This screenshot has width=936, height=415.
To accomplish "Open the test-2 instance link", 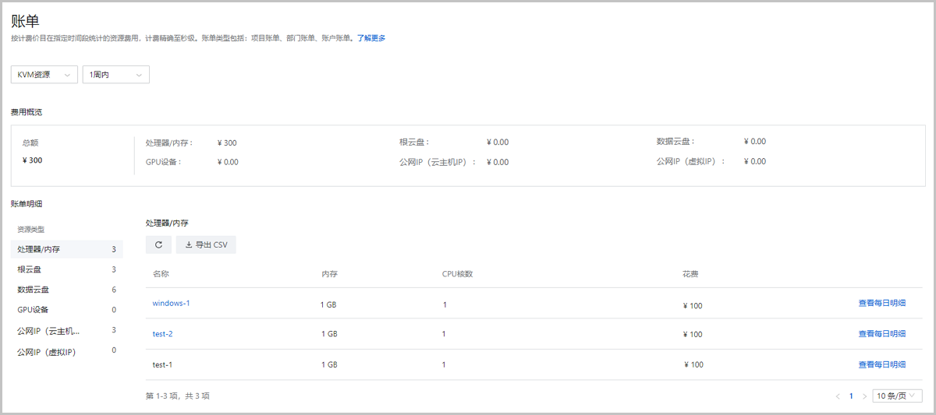I will point(162,334).
